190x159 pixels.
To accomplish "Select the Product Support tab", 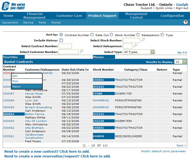I will tap(102, 16).
